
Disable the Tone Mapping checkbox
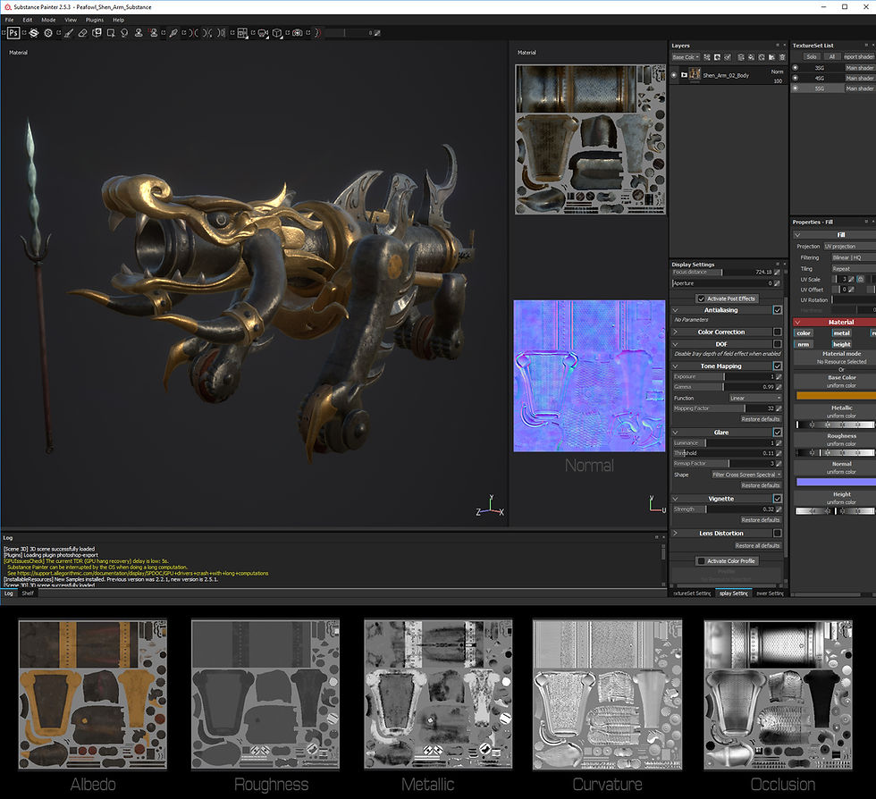777,366
